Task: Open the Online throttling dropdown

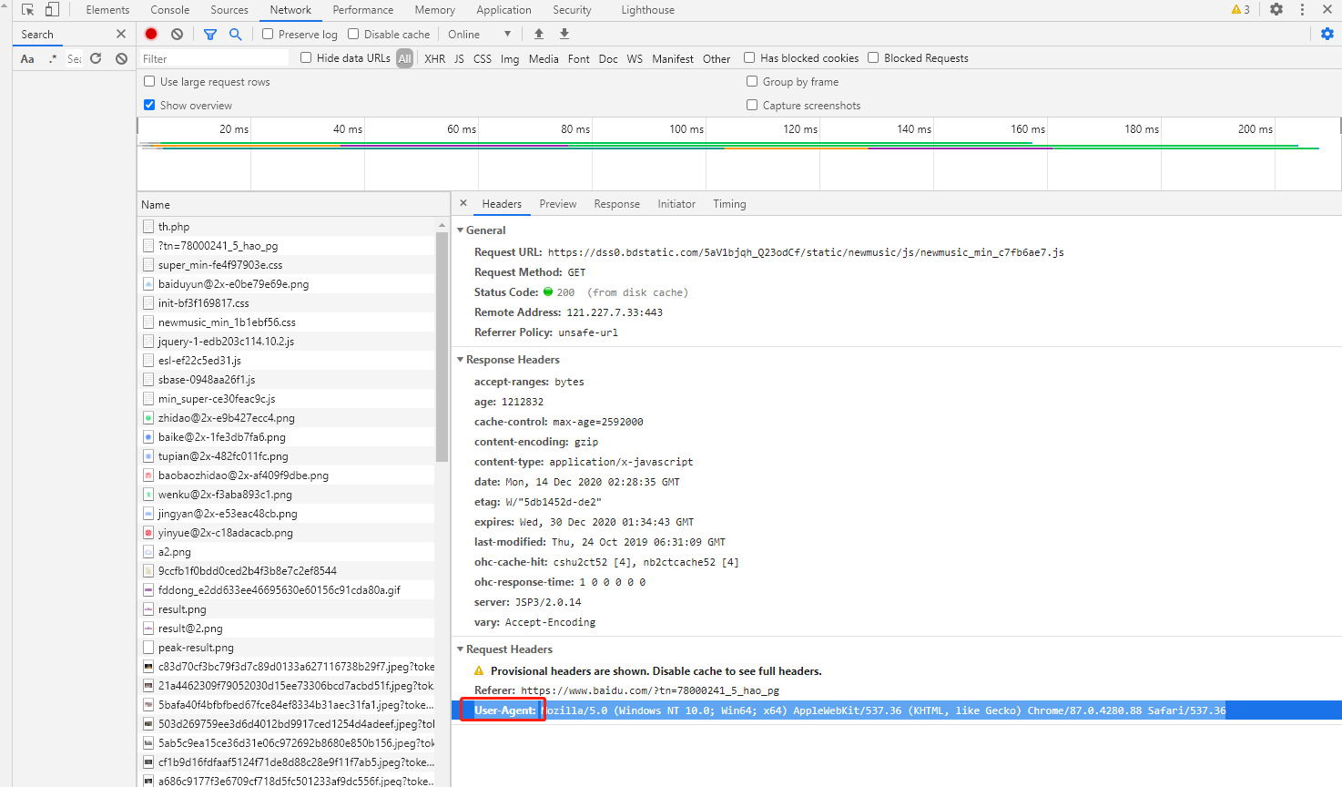Action: click(x=478, y=33)
